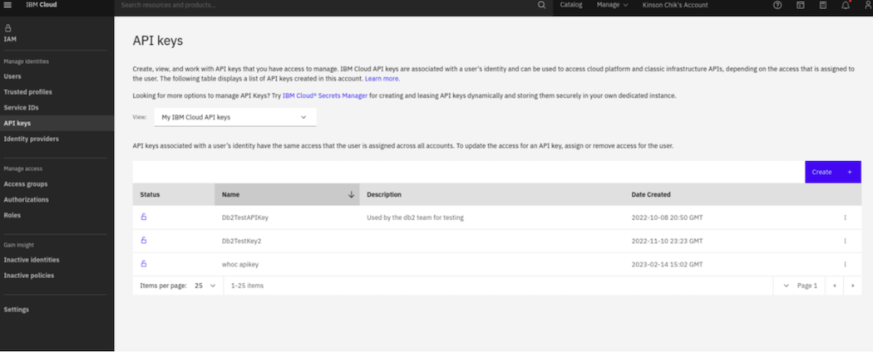Screen dimensions: 873x352
Task: Click the '1-25 items' pagination text
Action: click(x=247, y=286)
